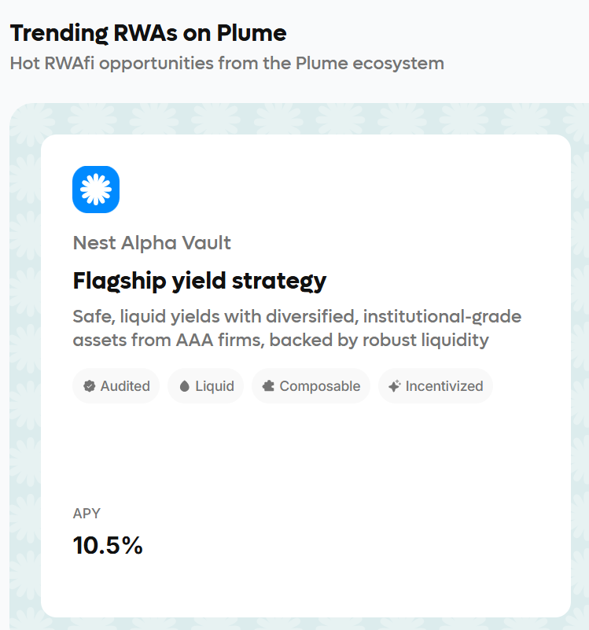This screenshot has width=589, height=630.
Task: Select the Composable tag label
Action: pyautogui.click(x=319, y=386)
